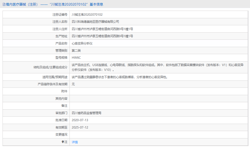Click the empty 附件 value cell

[x=126, y=91]
